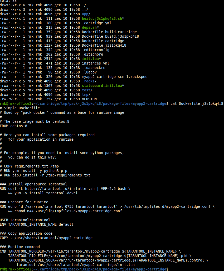
Task: Click the https://tarantool.io/installer.sh URL
Action: (60, 189)
